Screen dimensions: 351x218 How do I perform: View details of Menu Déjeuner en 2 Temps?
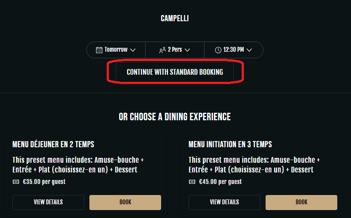48,202
